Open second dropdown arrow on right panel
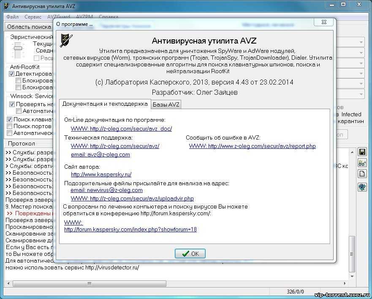Screen dimensions: 372x299 [361, 52]
